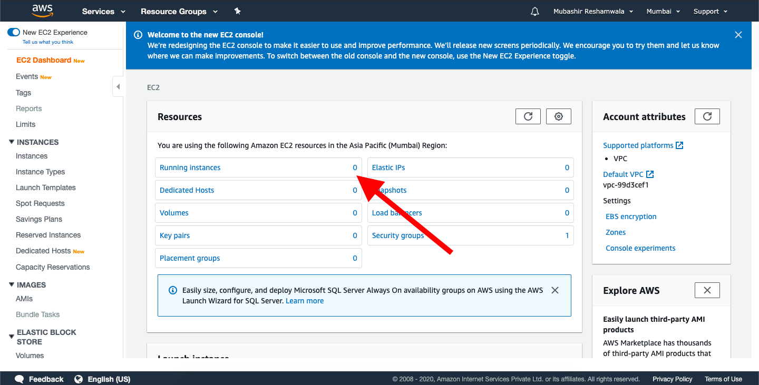Click the AWS logo home icon
The height and width of the screenshot is (385, 759).
[42, 11]
